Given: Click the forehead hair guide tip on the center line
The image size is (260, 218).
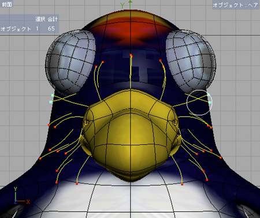Looking at the screenshot, I should point(131,55).
